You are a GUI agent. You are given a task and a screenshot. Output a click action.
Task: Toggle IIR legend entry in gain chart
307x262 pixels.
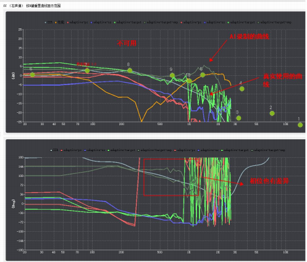[49, 22]
